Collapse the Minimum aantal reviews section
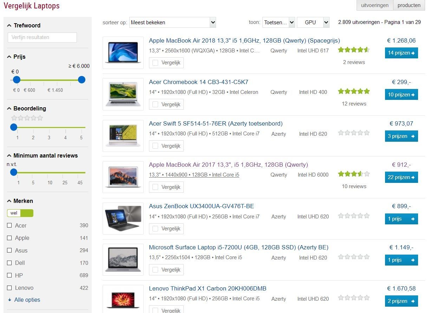This screenshot has height=313, width=430. (42, 155)
